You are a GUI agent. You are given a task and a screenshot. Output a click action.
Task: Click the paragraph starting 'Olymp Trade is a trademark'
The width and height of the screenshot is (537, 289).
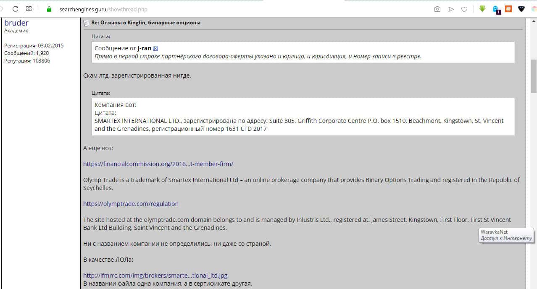tap(301, 184)
